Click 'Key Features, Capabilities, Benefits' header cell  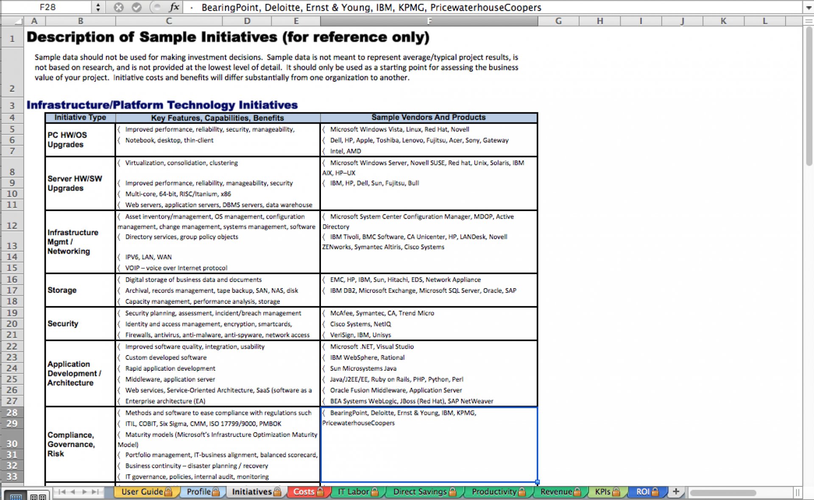217,118
